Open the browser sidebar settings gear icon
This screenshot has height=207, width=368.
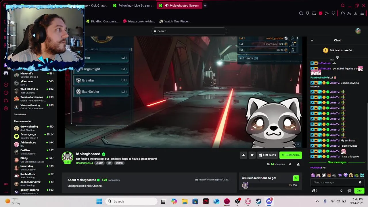[x=6, y=108]
